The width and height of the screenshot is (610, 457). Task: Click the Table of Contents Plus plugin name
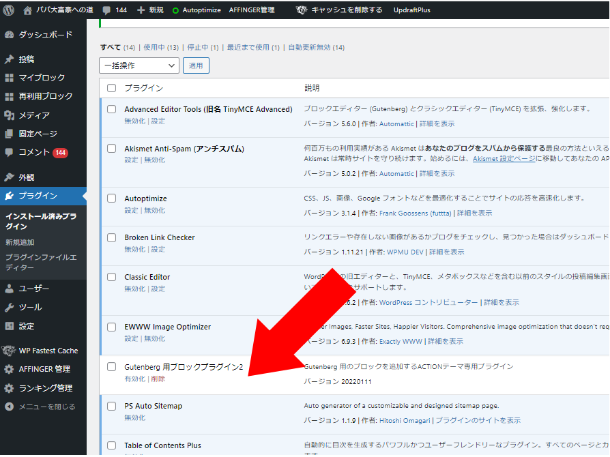[162, 445]
